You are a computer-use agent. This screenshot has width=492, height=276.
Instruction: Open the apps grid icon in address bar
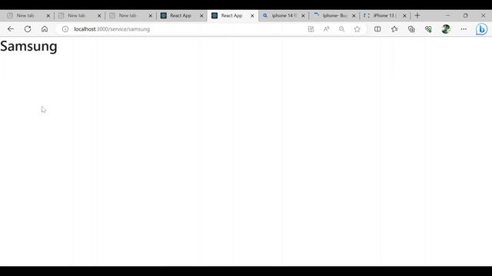click(311, 29)
